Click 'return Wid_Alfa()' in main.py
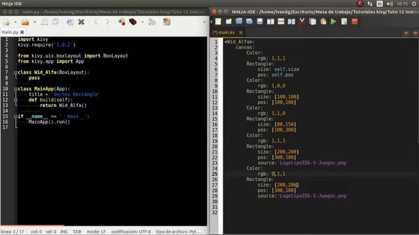 point(63,106)
